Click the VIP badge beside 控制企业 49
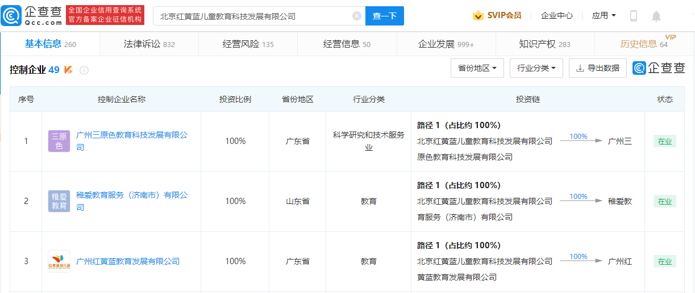Image resolution: width=695 pixels, height=293 pixels. [x=68, y=70]
